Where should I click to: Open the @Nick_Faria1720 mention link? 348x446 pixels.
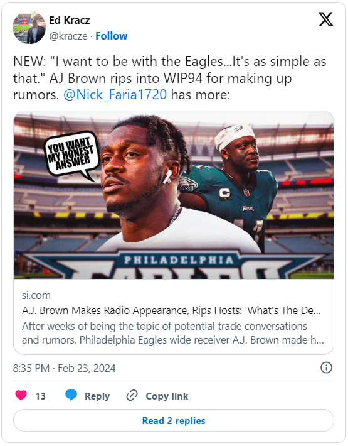click(115, 95)
